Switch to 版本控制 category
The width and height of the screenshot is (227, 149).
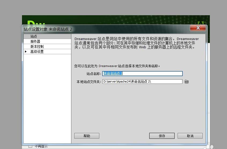(47, 46)
